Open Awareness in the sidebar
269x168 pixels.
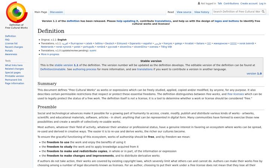11,54
